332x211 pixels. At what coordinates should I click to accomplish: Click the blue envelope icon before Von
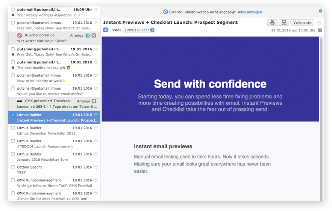coord(105,30)
